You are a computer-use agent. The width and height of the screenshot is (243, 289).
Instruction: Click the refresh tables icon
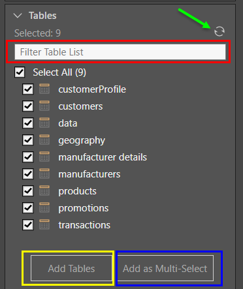tap(219, 31)
